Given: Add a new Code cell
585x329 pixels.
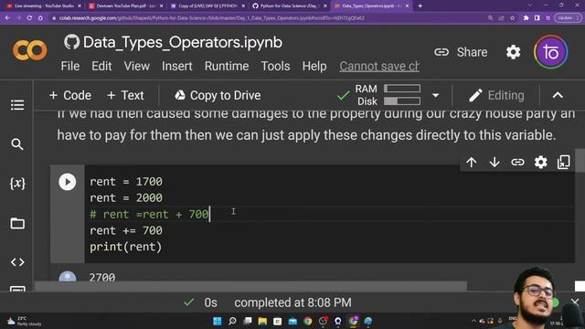Looking at the screenshot, I should pos(70,95).
